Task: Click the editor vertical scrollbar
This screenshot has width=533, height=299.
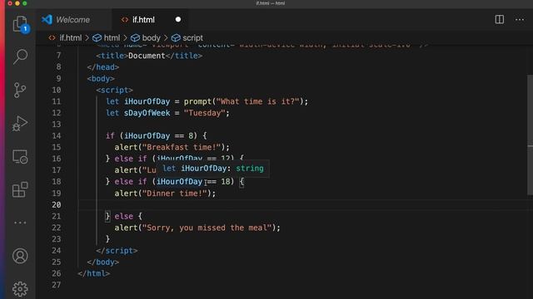Action: pos(530,135)
